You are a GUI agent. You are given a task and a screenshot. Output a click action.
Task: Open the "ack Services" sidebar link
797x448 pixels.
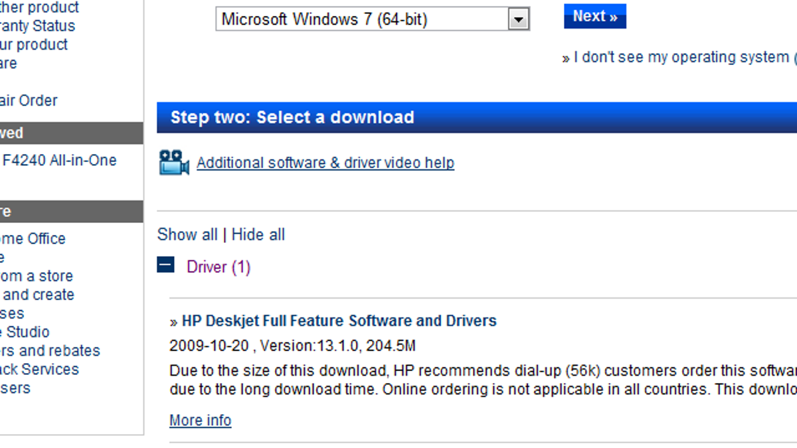(x=40, y=368)
